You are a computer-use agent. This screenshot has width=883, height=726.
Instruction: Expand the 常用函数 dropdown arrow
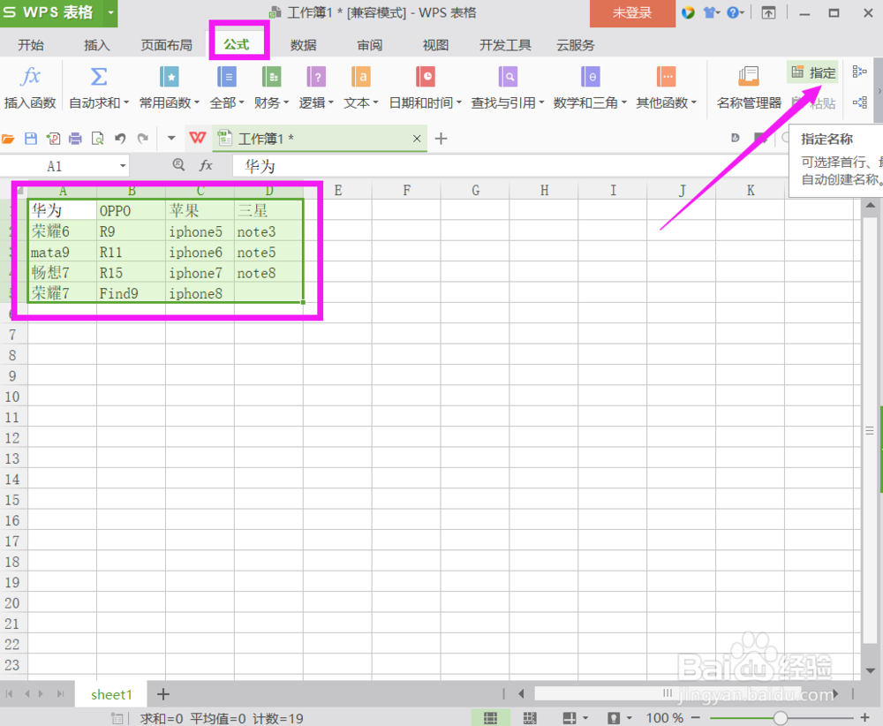point(197,102)
